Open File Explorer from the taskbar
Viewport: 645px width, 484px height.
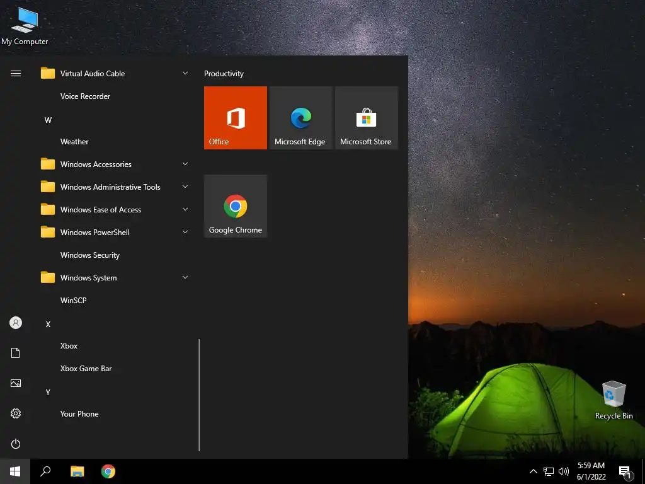[x=77, y=471]
